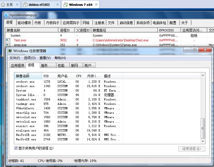Open the 驱动模块 tab
Screen dimensions: 214x167
24,23
